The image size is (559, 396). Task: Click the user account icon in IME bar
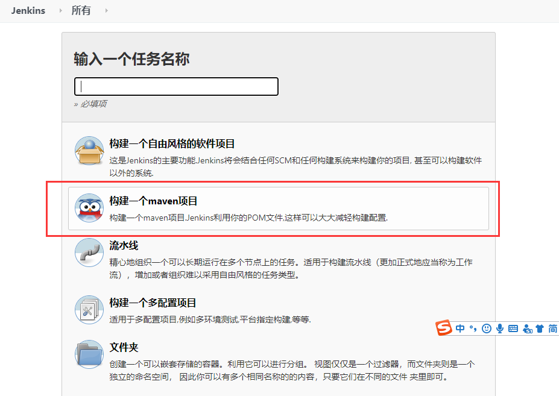click(x=527, y=328)
